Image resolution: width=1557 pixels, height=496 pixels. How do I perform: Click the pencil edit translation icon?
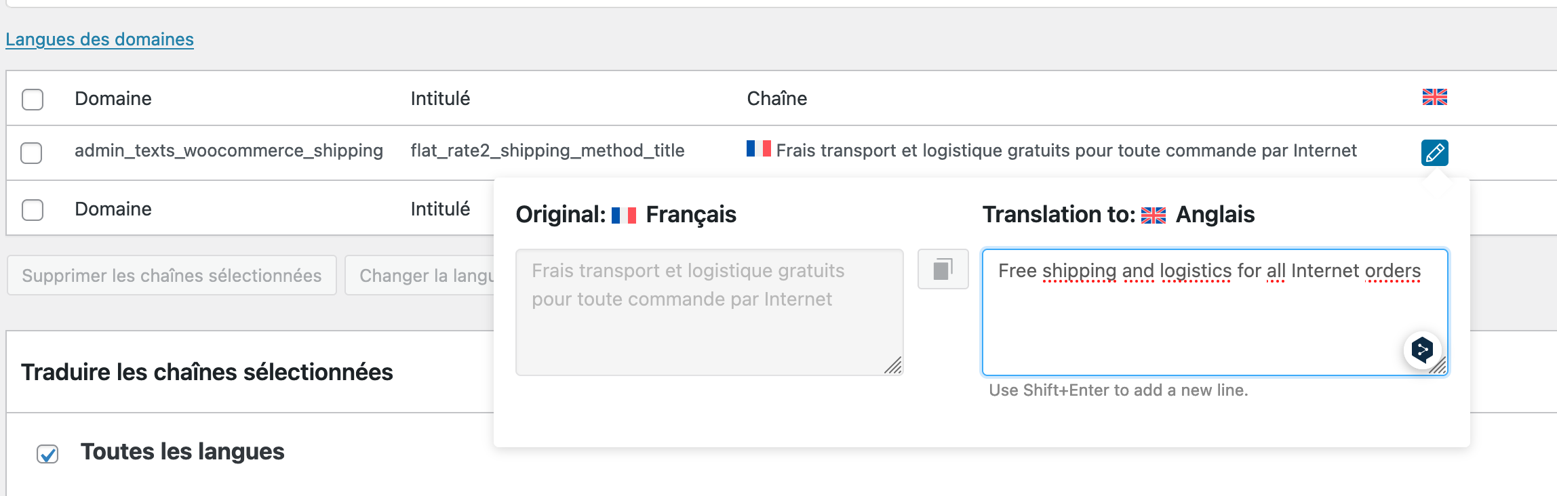[1434, 152]
